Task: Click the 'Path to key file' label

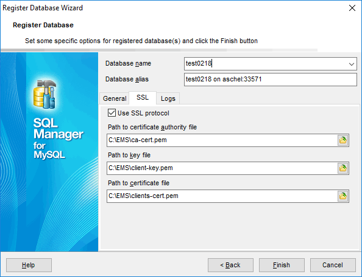Action: (x=129, y=156)
